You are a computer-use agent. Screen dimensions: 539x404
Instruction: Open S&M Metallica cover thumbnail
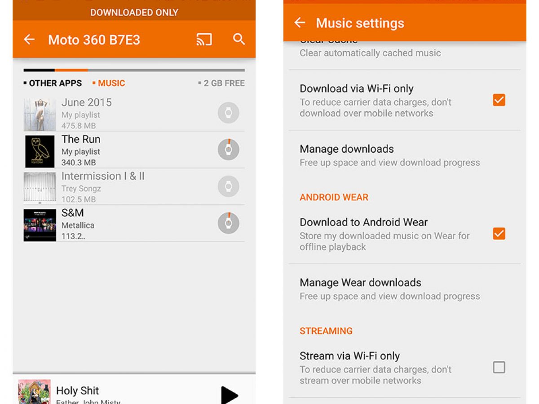40,225
